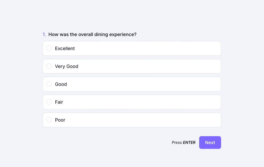This screenshot has height=167, width=264.
Task: Click the question number 1 label
Action: [x=44, y=34]
